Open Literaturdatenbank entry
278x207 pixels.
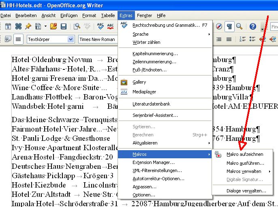click(165, 104)
